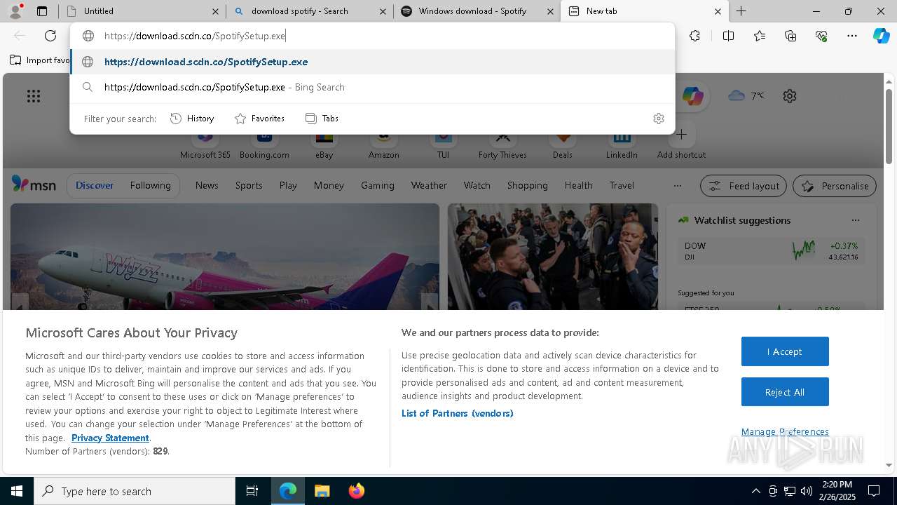Open the page settings gear icon

[790, 96]
